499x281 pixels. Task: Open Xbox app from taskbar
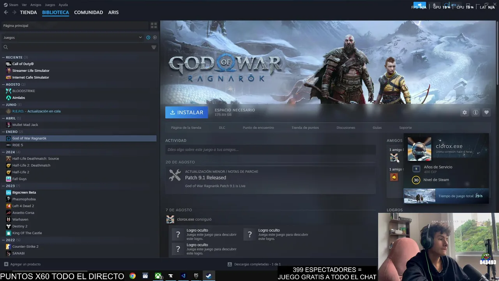pyautogui.click(x=158, y=276)
